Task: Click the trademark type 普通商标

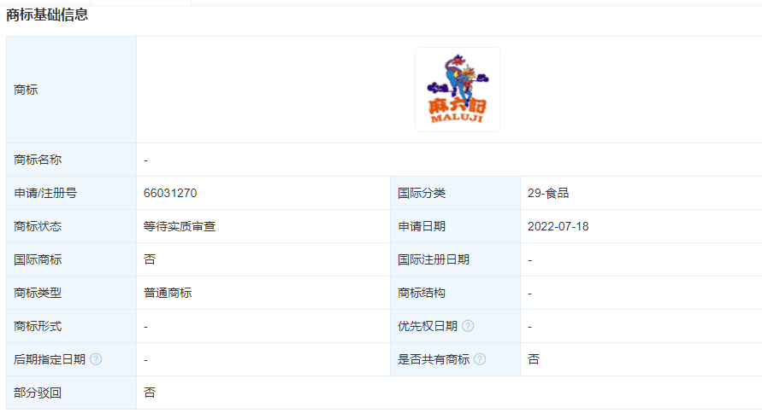Action: click(x=168, y=293)
